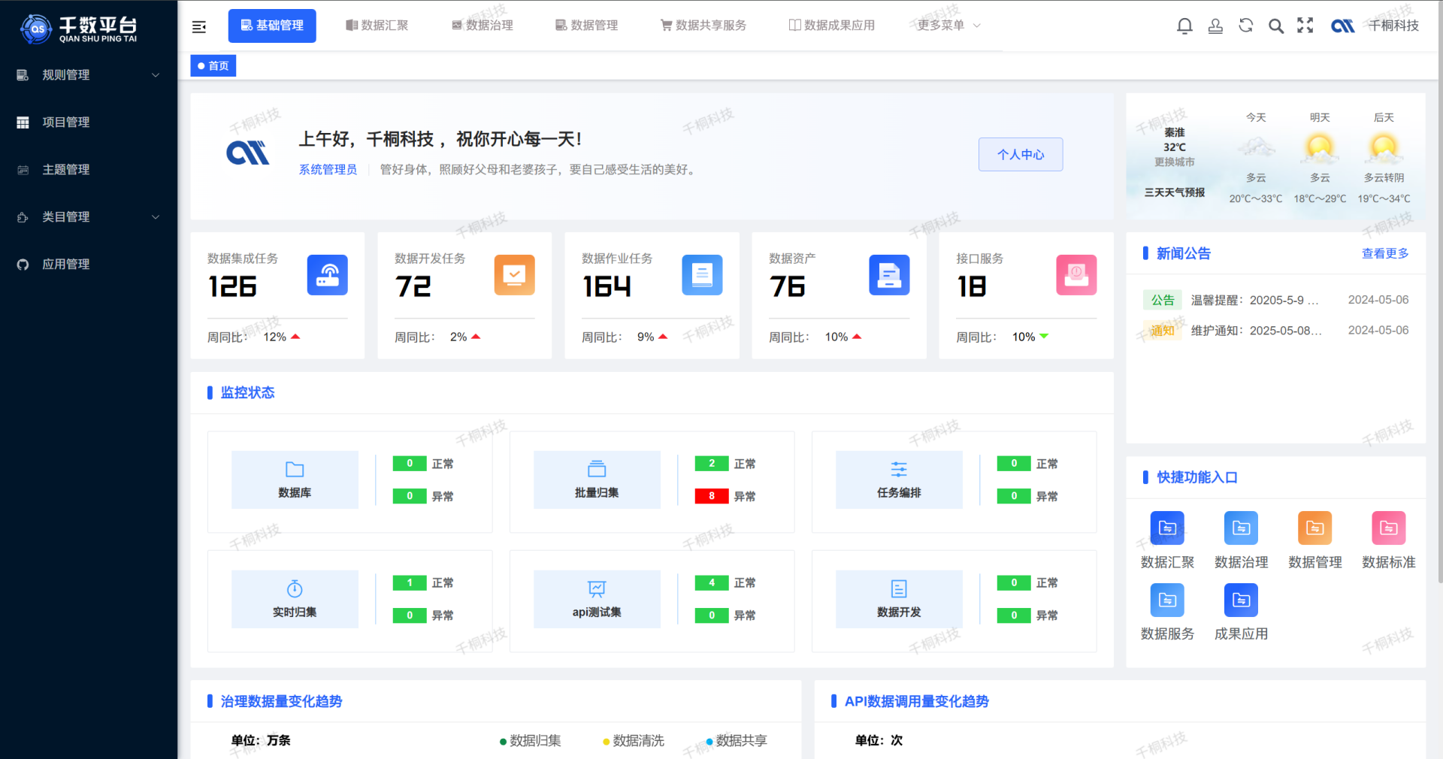Open the 数据库 monitor folder tile
This screenshot has width=1443, height=759.
click(x=295, y=480)
